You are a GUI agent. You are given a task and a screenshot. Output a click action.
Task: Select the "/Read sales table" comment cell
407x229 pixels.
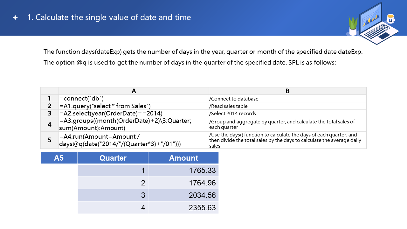287,106
